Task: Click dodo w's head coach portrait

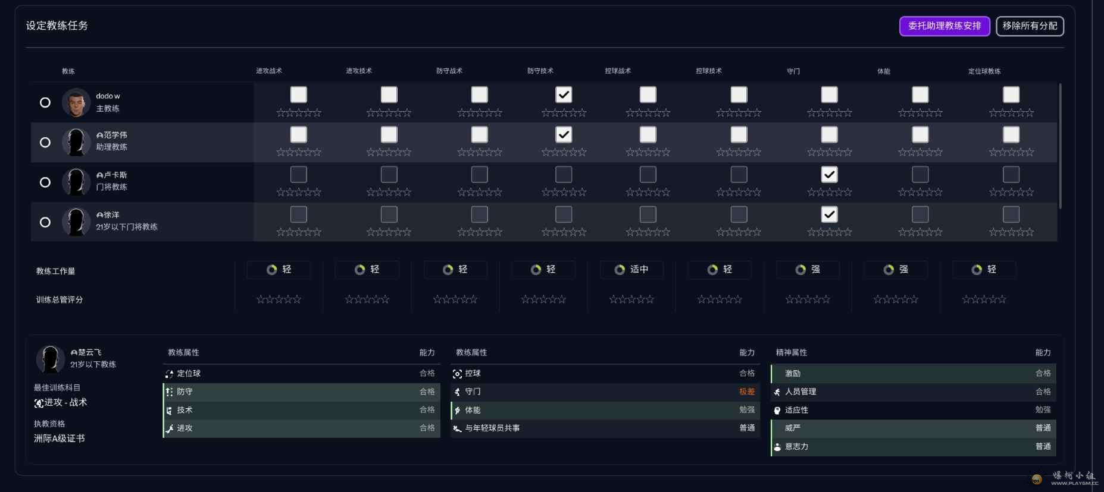Action: (x=76, y=103)
